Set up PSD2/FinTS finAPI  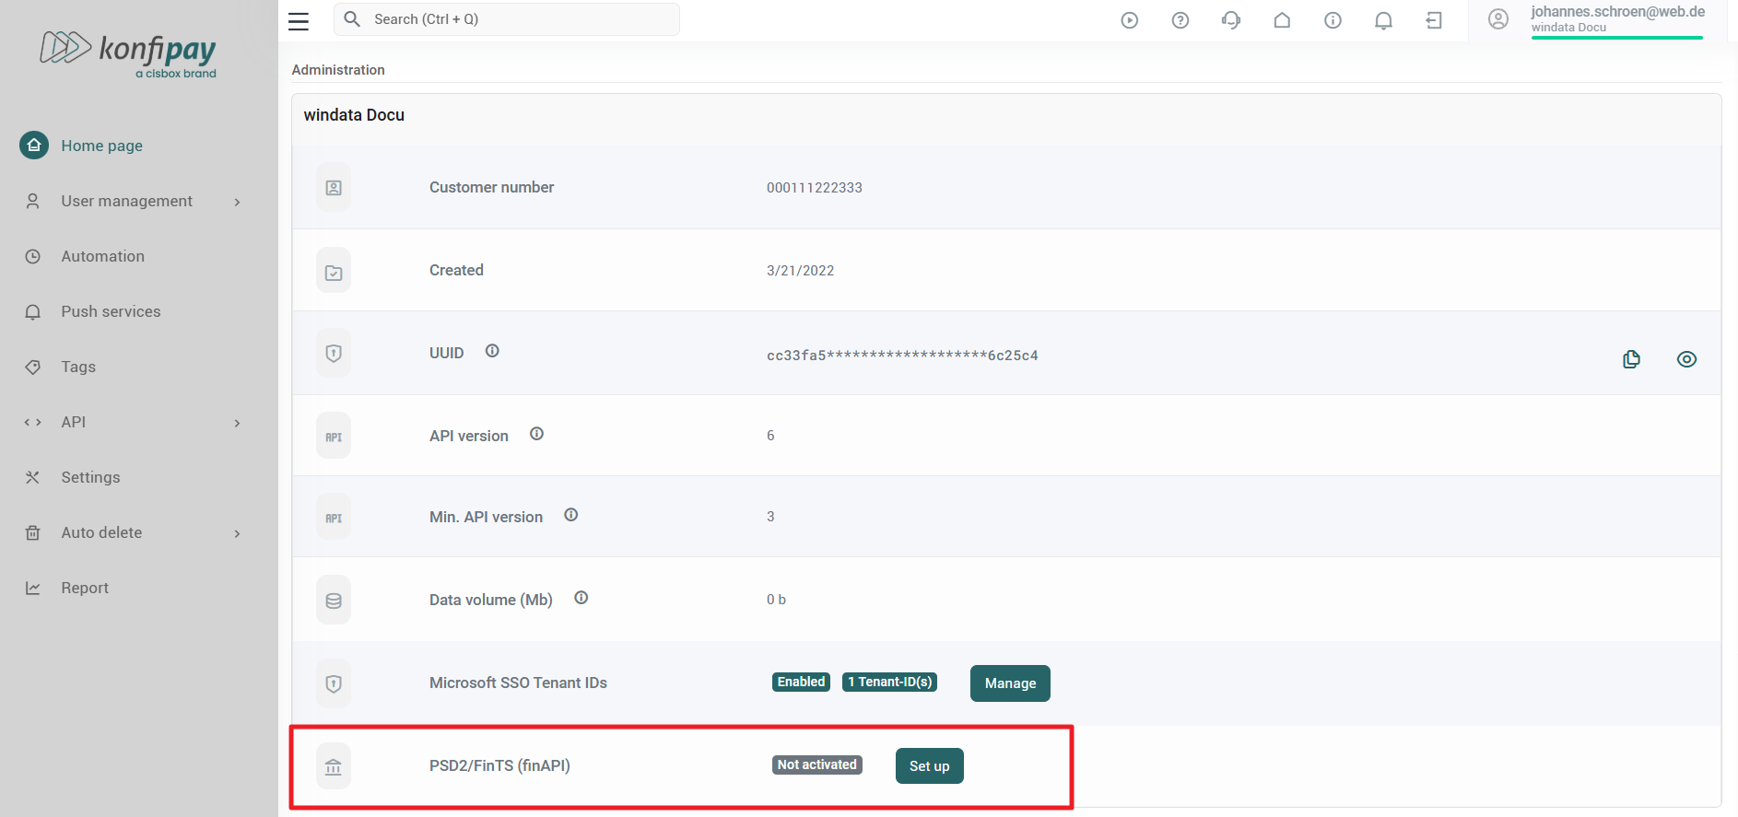click(929, 766)
